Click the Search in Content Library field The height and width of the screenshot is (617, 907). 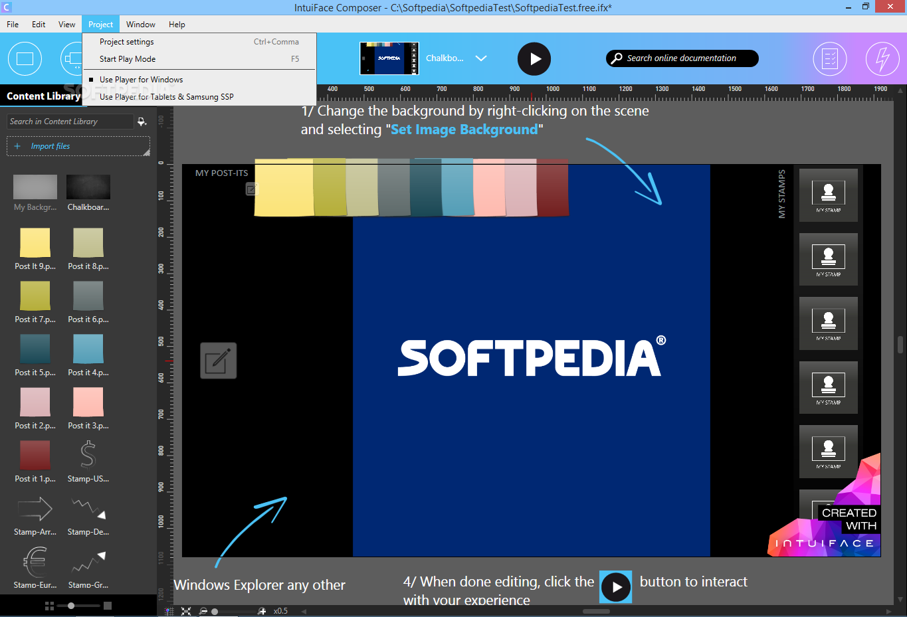pyautogui.click(x=70, y=122)
